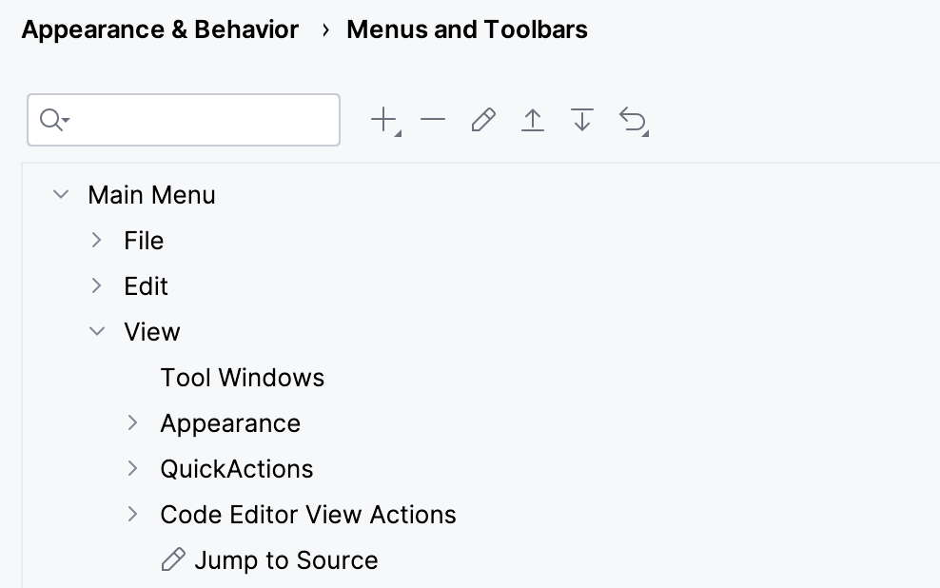Click the Move Down arrow icon
Image resolution: width=940 pixels, height=588 pixels.
tap(581, 119)
